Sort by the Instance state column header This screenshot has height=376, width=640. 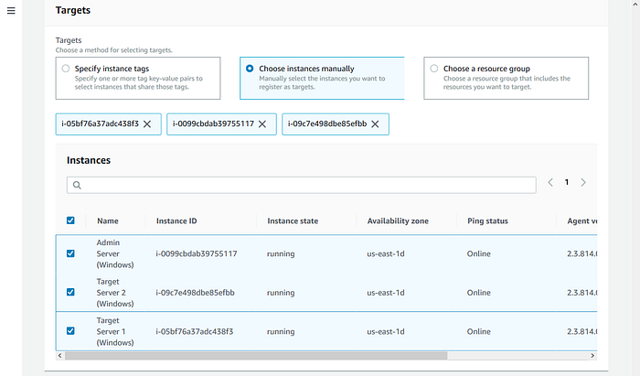pyautogui.click(x=293, y=220)
